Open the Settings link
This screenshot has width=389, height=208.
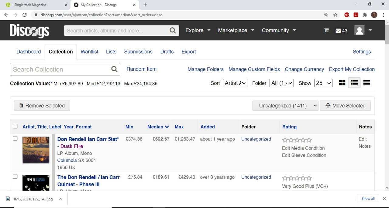click(x=362, y=52)
